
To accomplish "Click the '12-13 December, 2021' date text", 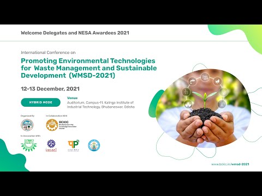I will click(x=50, y=89).
